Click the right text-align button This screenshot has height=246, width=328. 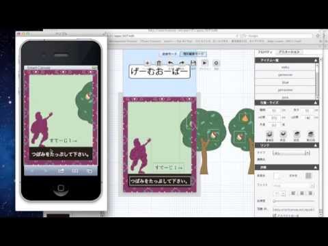click(x=310, y=193)
